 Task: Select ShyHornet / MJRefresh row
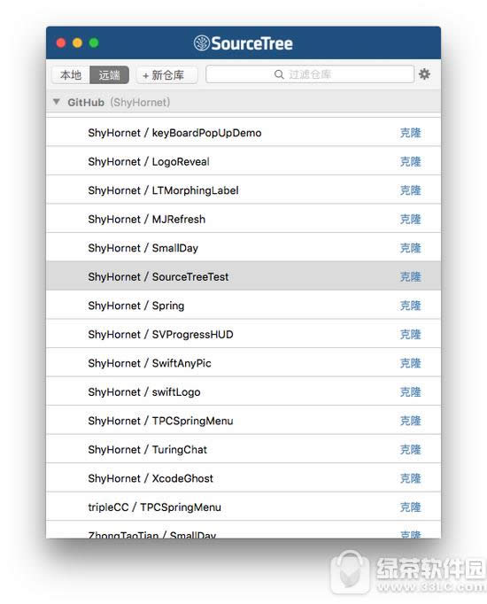click(x=243, y=219)
